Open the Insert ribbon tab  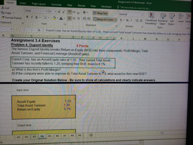pos(23,3)
